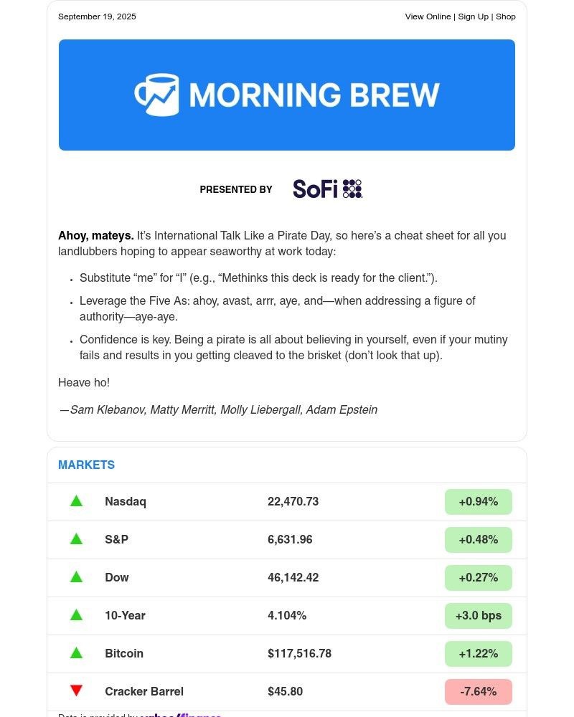Open the Shop link
Screen dimensions: 574x717
[506, 16]
